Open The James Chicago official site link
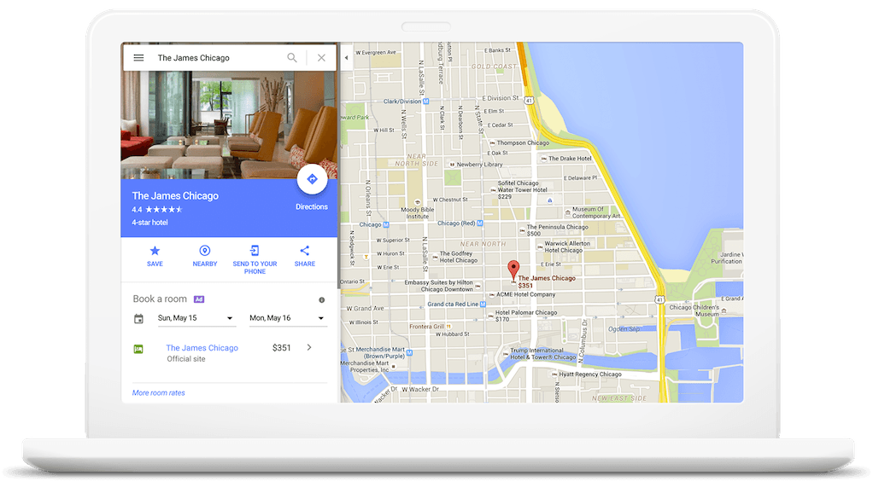Viewport: 873px width, 493px height. point(202,348)
